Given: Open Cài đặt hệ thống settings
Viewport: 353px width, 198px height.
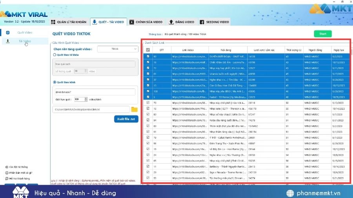Looking at the screenshot, I should coord(7,167).
